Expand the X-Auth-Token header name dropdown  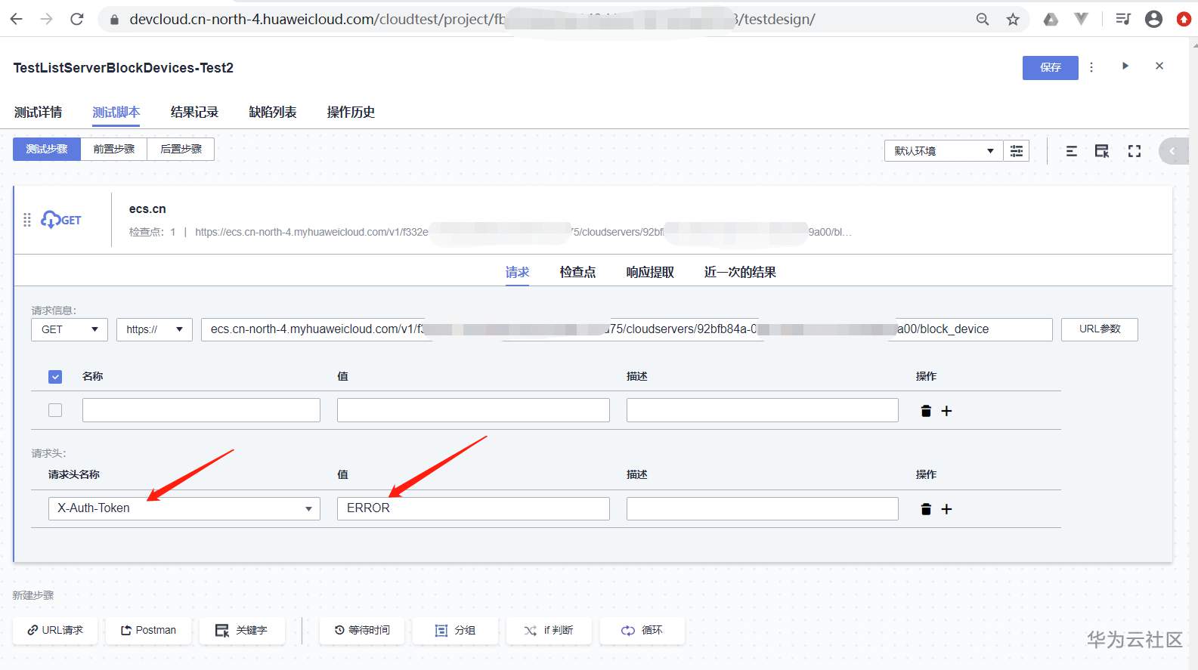(308, 509)
